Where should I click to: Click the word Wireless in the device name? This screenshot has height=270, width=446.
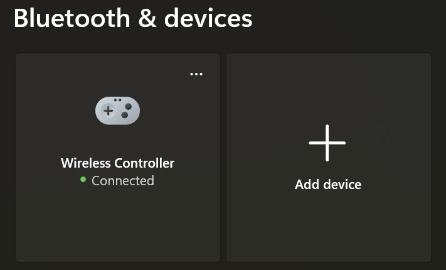tap(85, 163)
